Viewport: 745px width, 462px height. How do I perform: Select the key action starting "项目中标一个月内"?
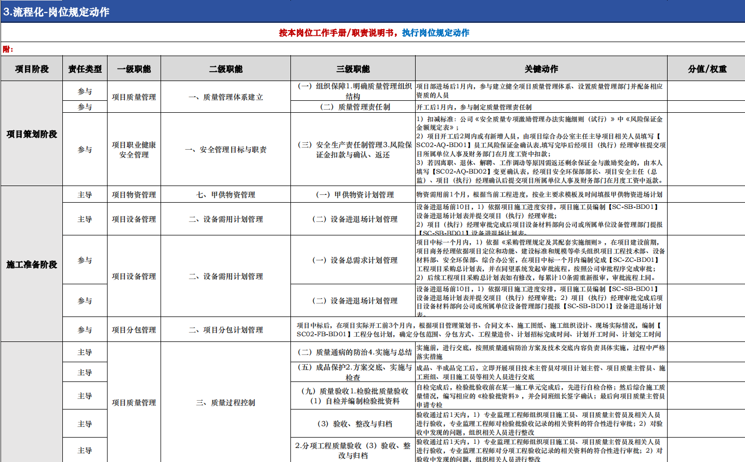[x=541, y=260]
